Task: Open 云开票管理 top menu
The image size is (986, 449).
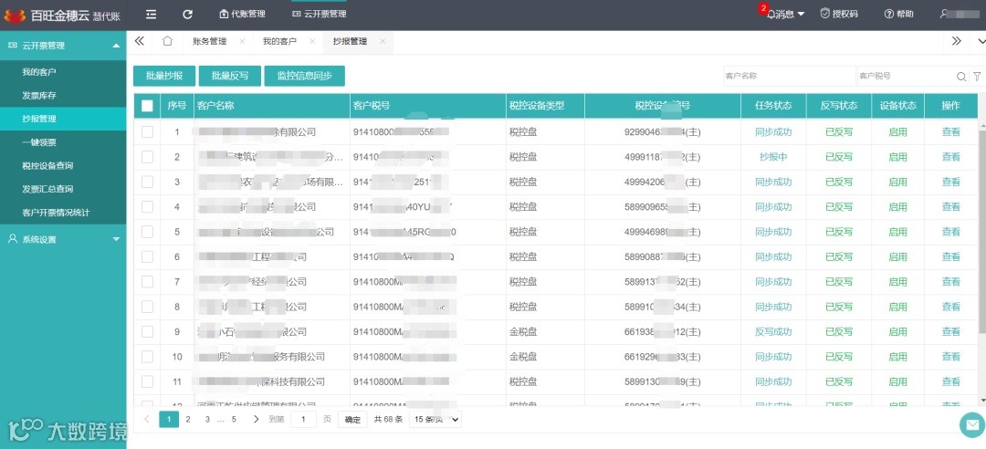Action: 320,14
